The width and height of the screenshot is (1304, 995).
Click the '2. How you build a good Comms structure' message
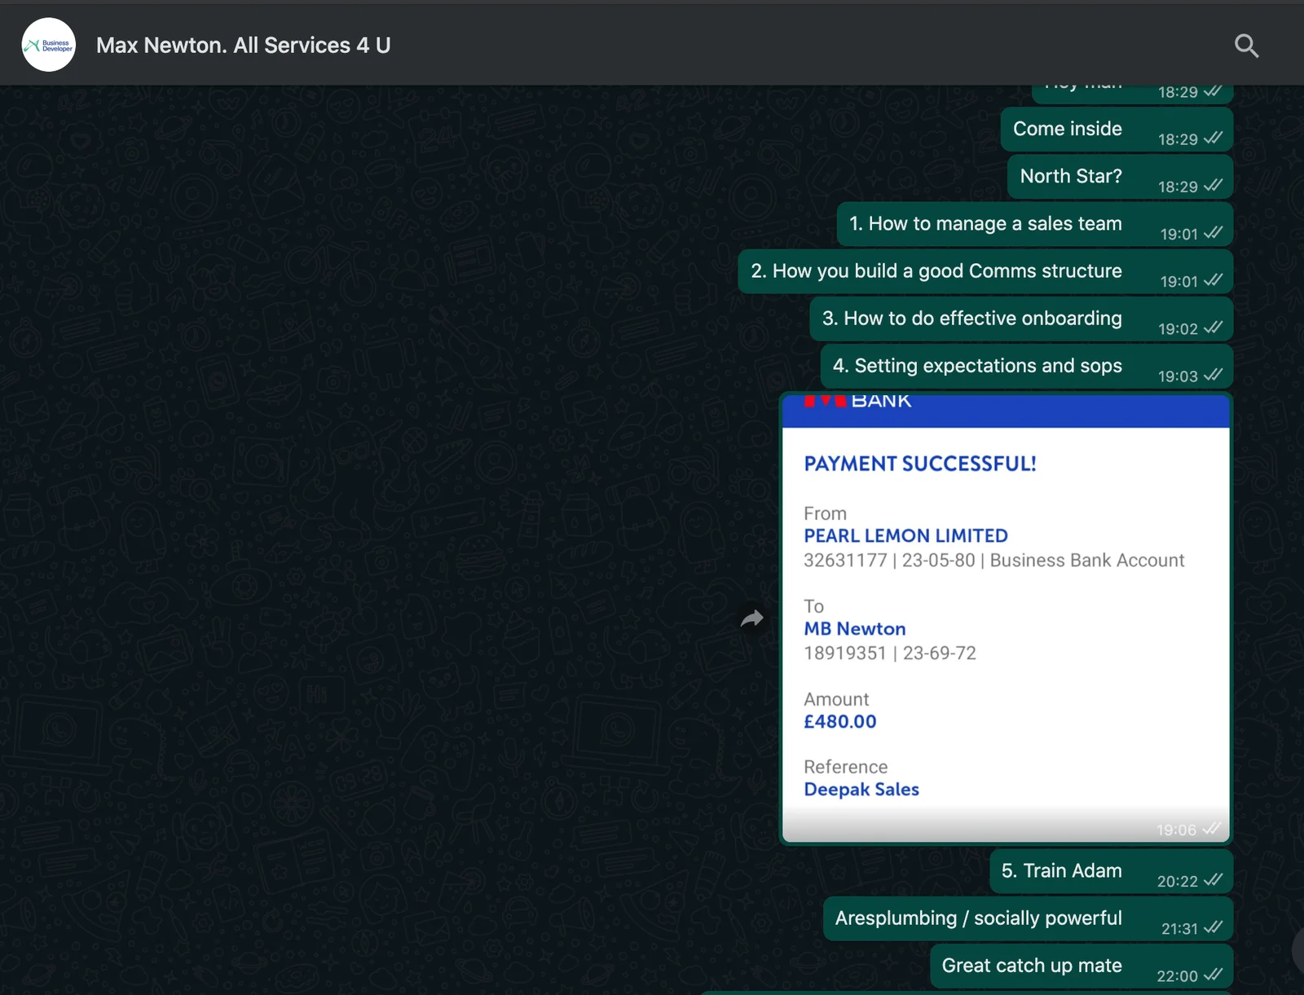click(985, 271)
